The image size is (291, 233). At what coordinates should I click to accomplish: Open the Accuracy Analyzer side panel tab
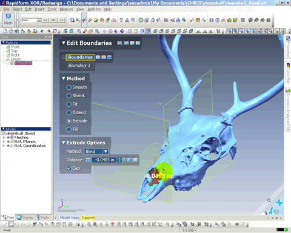point(288,110)
